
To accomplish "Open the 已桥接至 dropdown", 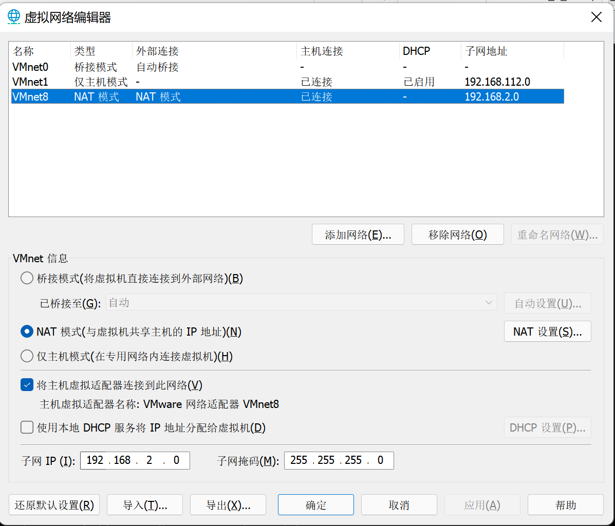I will pyautogui.click(x=301, y=303).
